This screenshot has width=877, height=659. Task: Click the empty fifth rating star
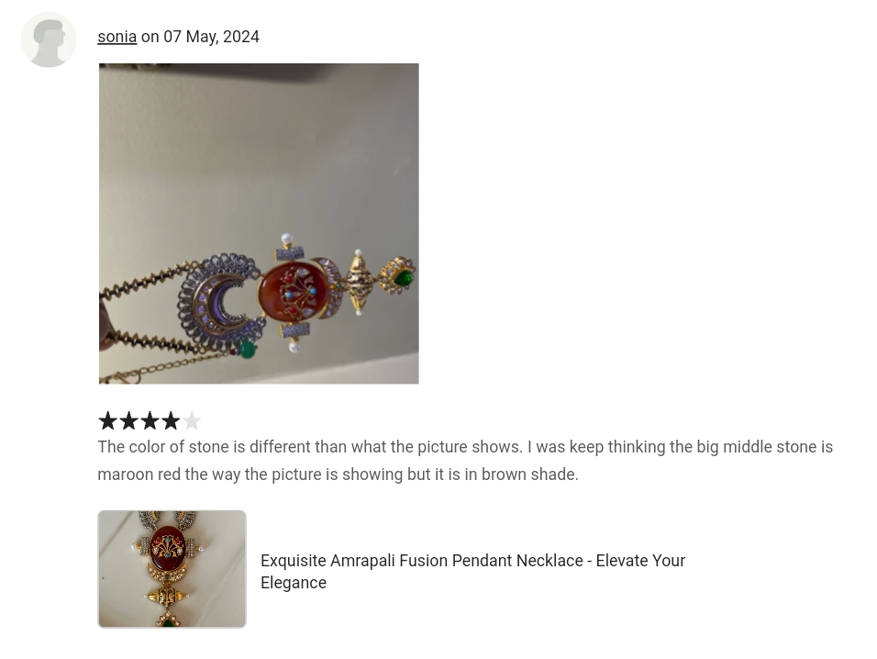192,420
